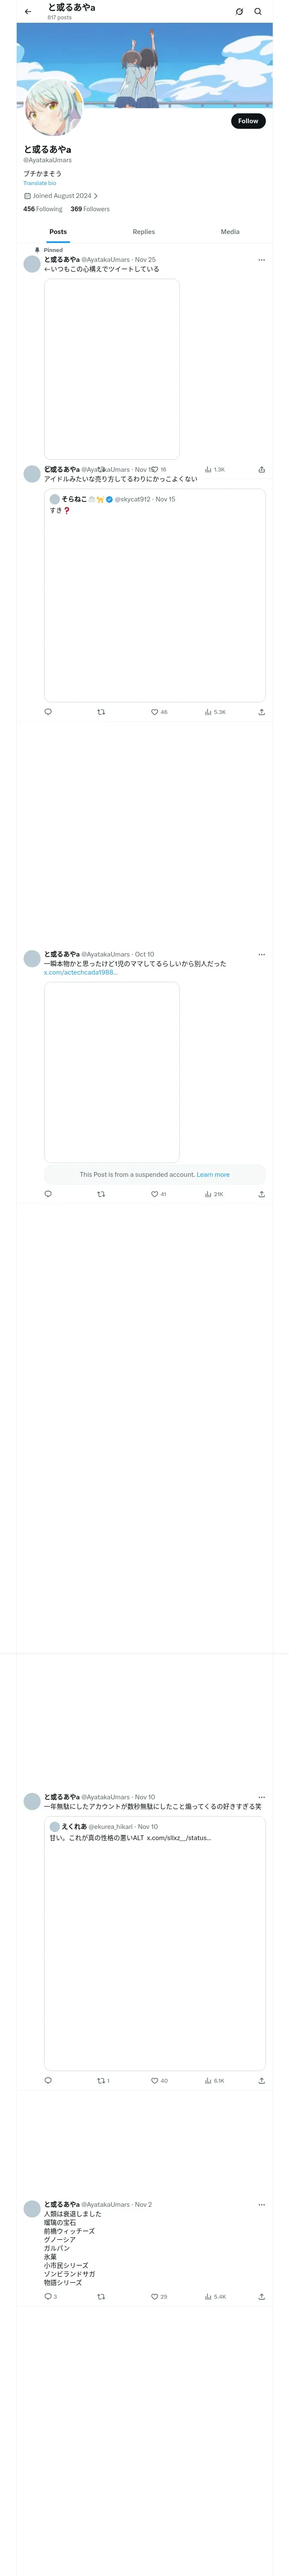This screenshot has width=289, height=2576.
Task: Reply to the Oct 10 post
Action: 48,1194
